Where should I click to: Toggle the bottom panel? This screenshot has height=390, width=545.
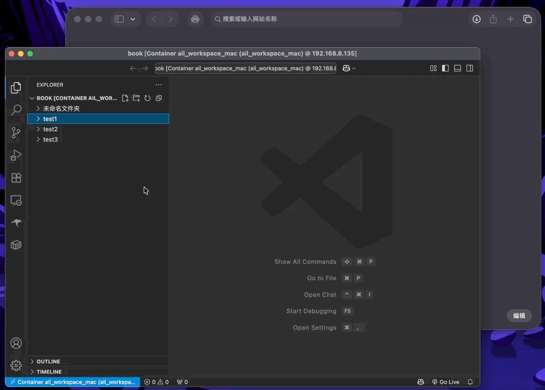(458, 68)
